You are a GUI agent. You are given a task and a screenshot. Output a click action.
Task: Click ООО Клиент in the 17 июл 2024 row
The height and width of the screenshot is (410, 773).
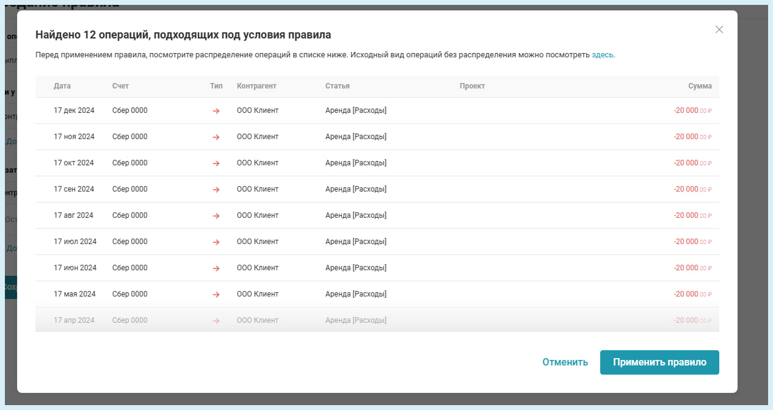pos(258,242)
